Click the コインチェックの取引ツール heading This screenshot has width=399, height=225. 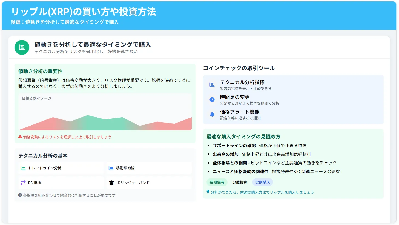pos(239,68)
